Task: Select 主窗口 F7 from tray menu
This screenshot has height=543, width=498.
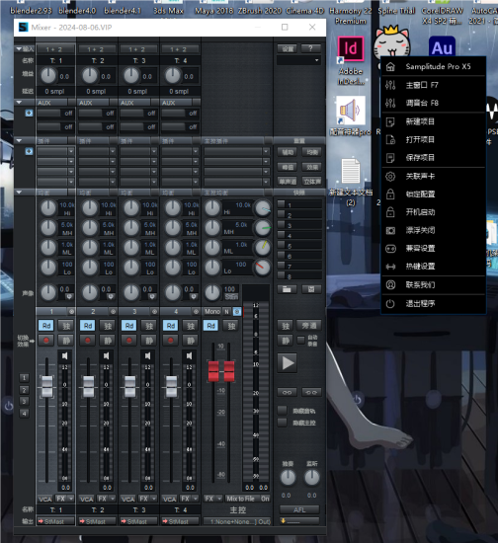Action: pyautogui.click(x=433, y=85)
